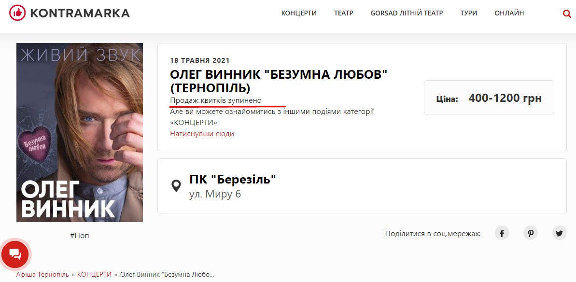Viewport: 576px width, 282px height.
Task: Click the 400-1200 грн price value
Action: point(505,98)
